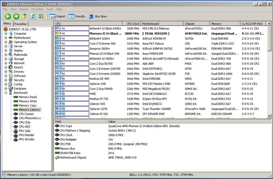Screen dimensions: 273x179
Task: Expand the Network tree node
Action: 6,63
